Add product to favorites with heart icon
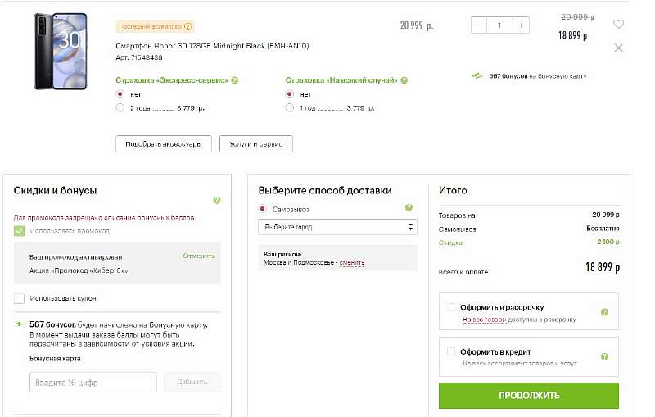 tap(618, 25)
